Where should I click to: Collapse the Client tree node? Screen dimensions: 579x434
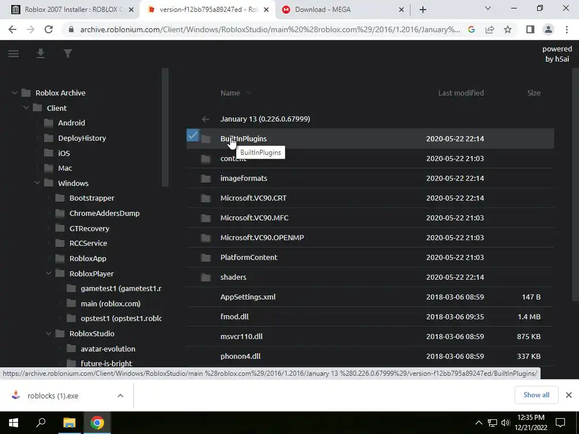click(x=26, y=108)
